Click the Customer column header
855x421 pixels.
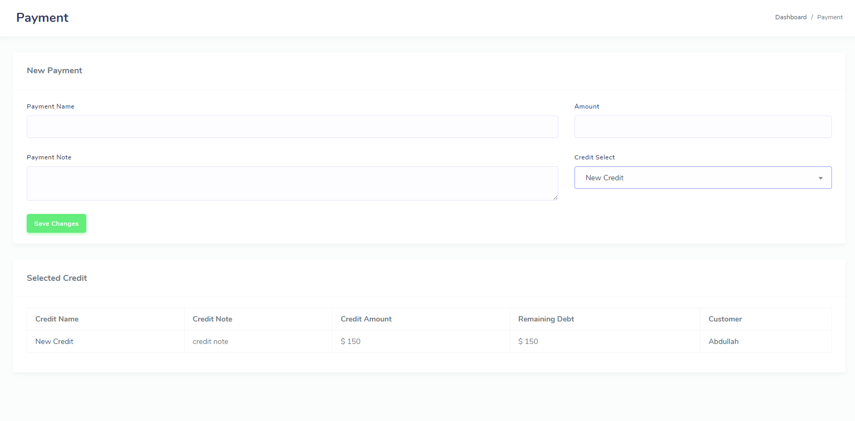tap(725, 319)
